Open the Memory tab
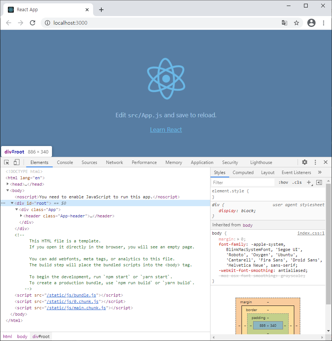 point(174,162)
